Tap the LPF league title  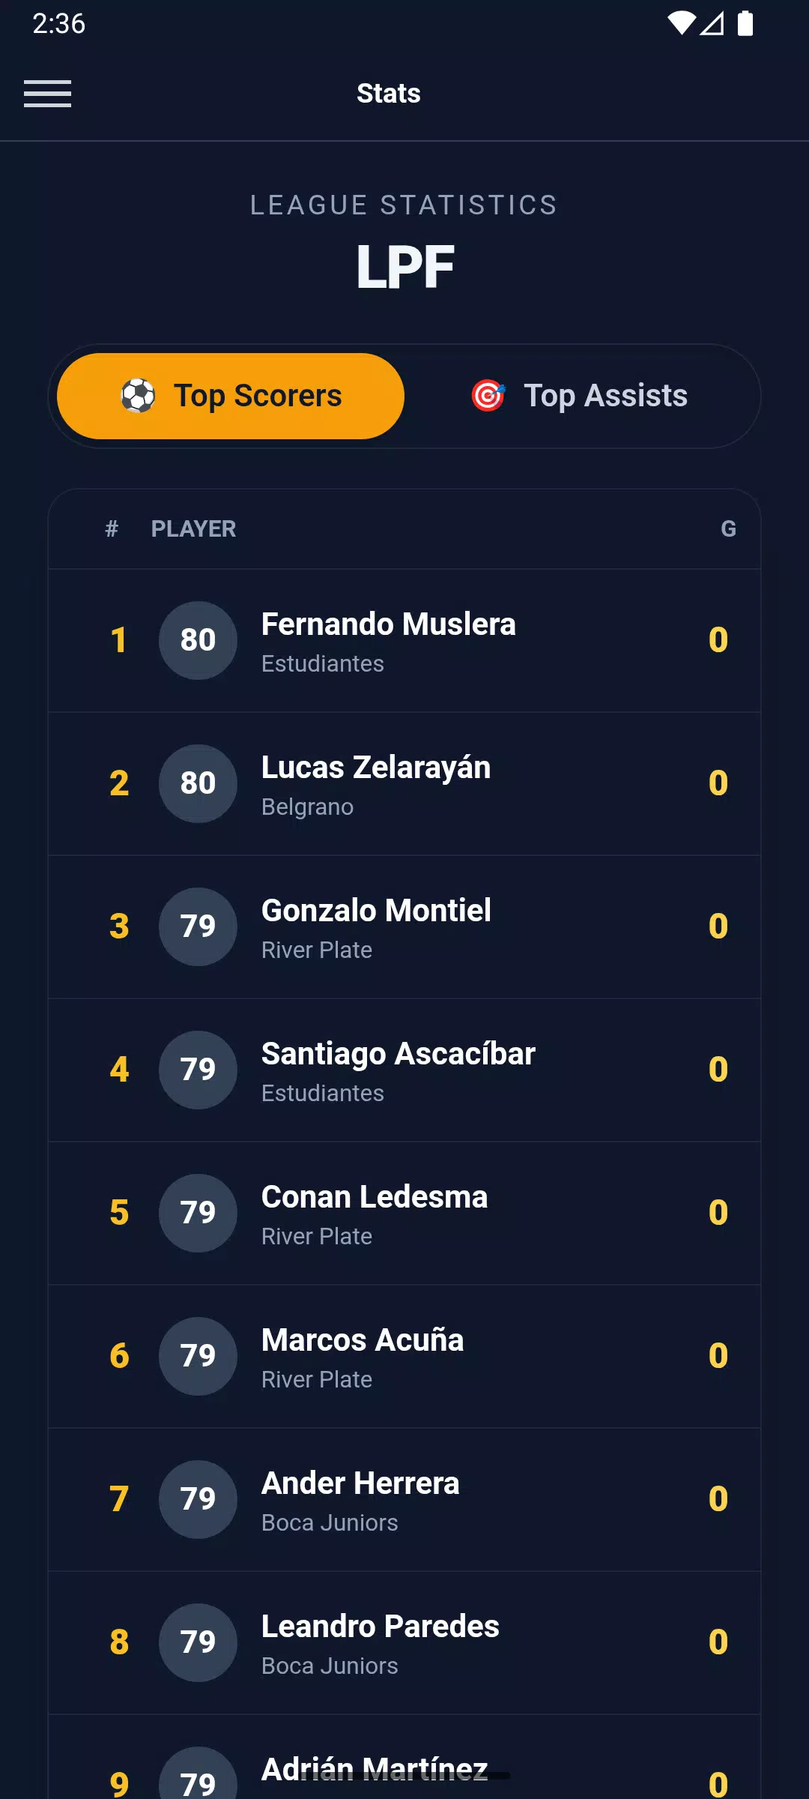click(x=404, y=268)
